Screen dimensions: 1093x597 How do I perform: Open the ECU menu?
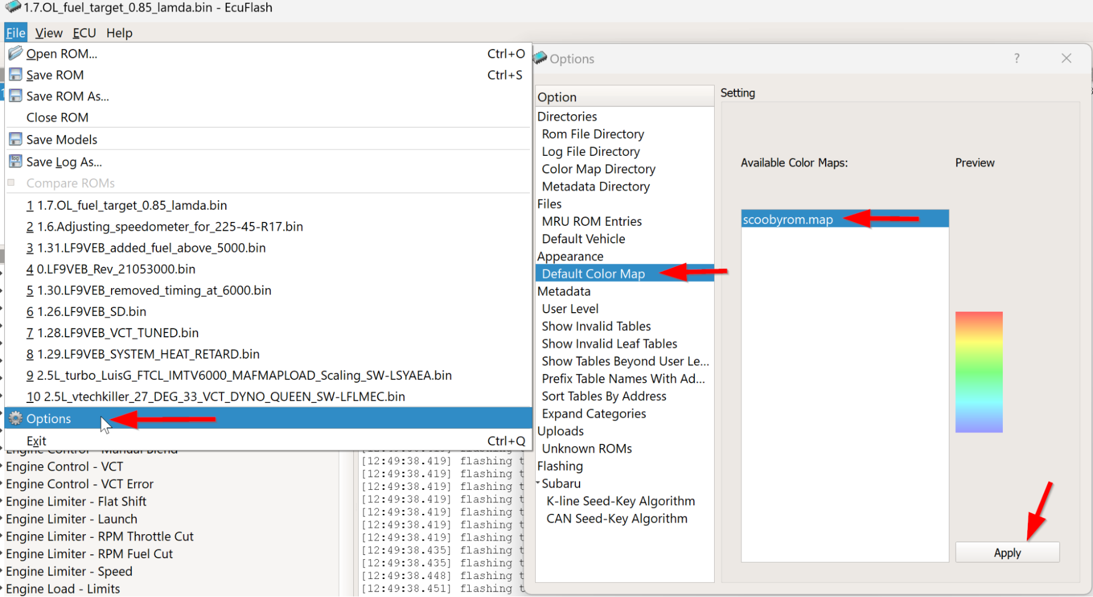(x=84, y=33)
